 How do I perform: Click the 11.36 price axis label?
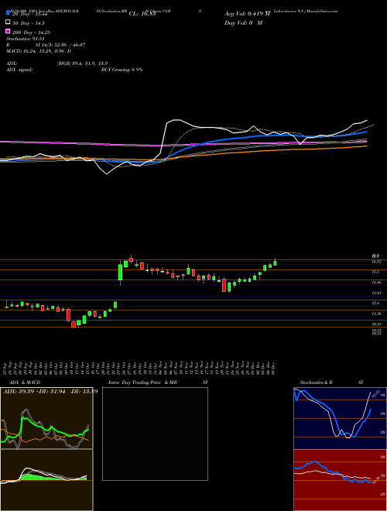pyautogui.click(x=377, y=314)
